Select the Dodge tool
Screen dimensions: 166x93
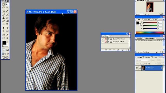pyautogui.click(x=7, y=24)
